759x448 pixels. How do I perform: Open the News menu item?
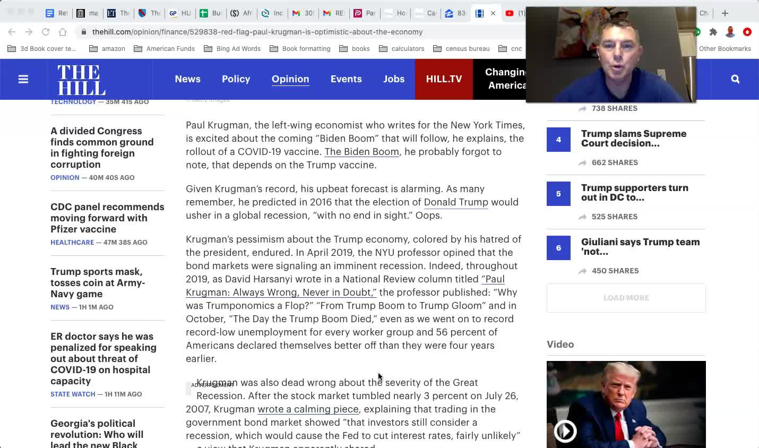pyautogui.click(x=188, y=79)
